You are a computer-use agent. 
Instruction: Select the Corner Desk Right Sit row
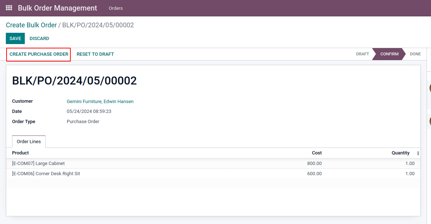[x=213, y=173]
